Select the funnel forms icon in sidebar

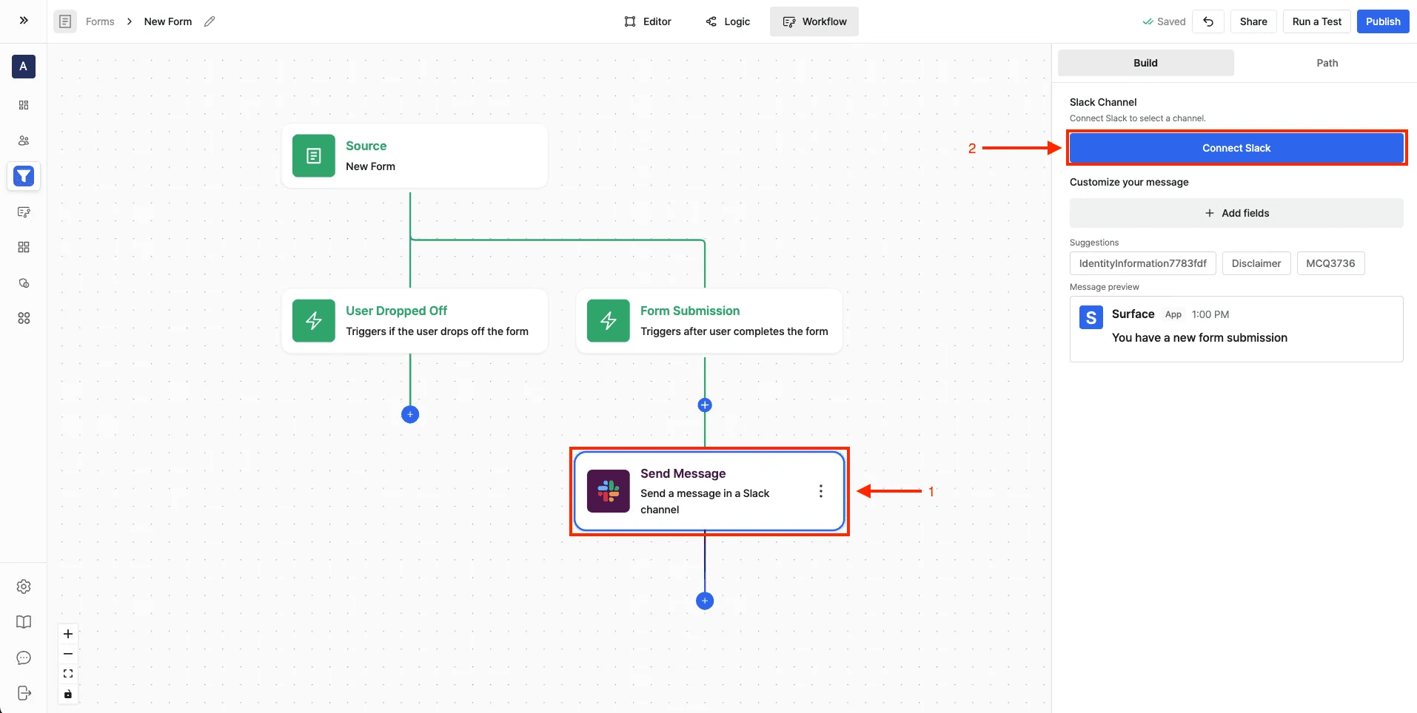tap(24, 176)
